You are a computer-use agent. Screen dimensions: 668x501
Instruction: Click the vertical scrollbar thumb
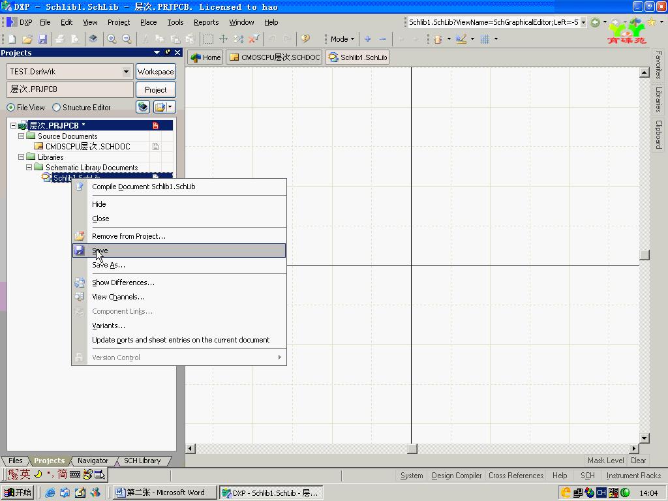[x=645, y=255]
